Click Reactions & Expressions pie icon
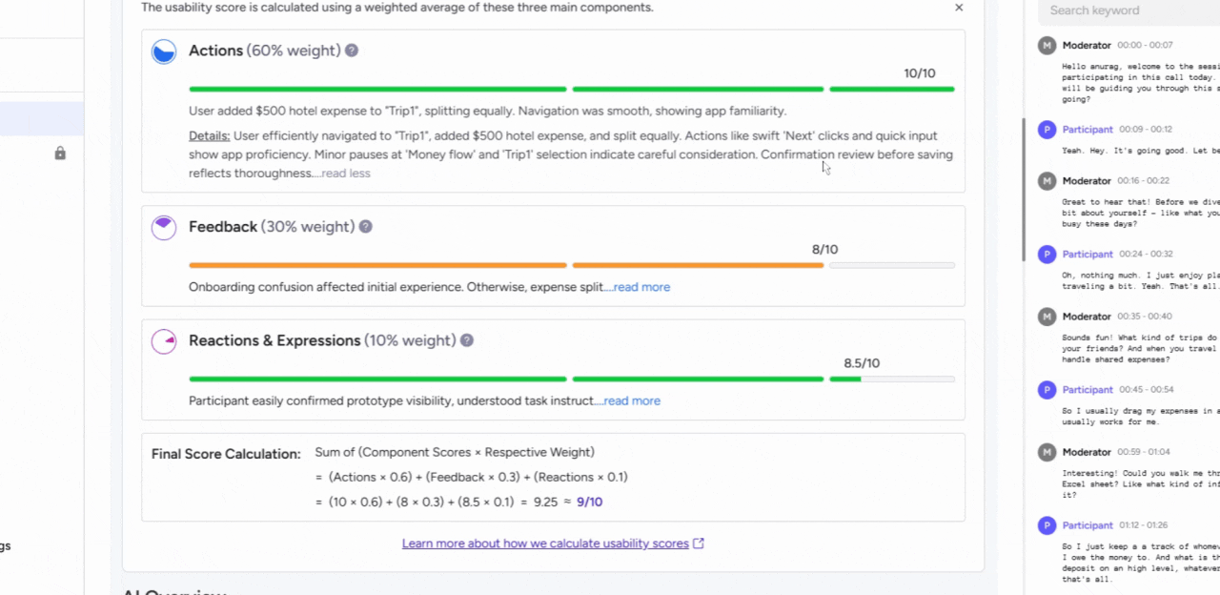This screenshot has height=595, width=1220. click(164, 341)
